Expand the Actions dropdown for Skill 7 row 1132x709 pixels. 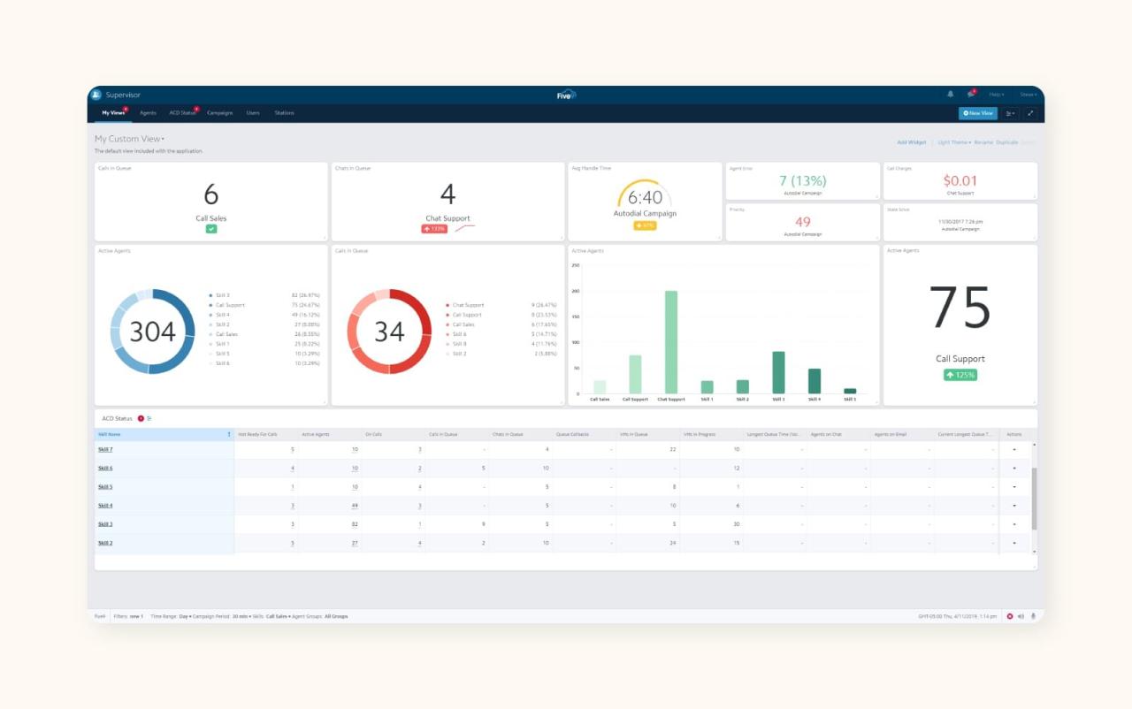[x=1013, y=449]
